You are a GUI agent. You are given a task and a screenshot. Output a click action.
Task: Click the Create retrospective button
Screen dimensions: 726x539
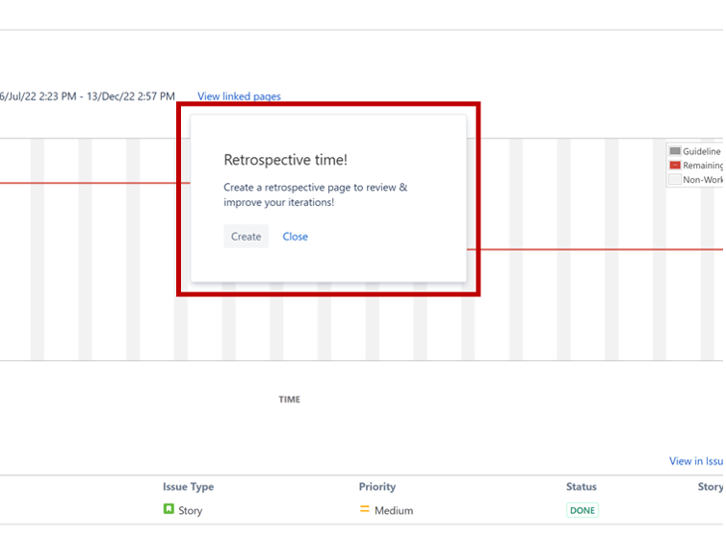246,237
